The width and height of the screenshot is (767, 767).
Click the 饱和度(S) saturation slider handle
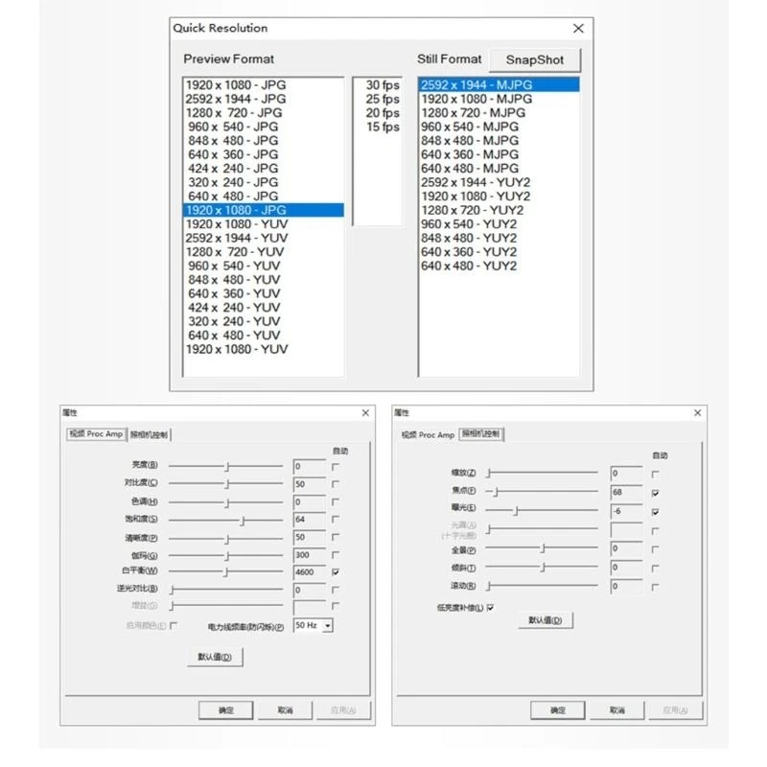tap(243, 521)
